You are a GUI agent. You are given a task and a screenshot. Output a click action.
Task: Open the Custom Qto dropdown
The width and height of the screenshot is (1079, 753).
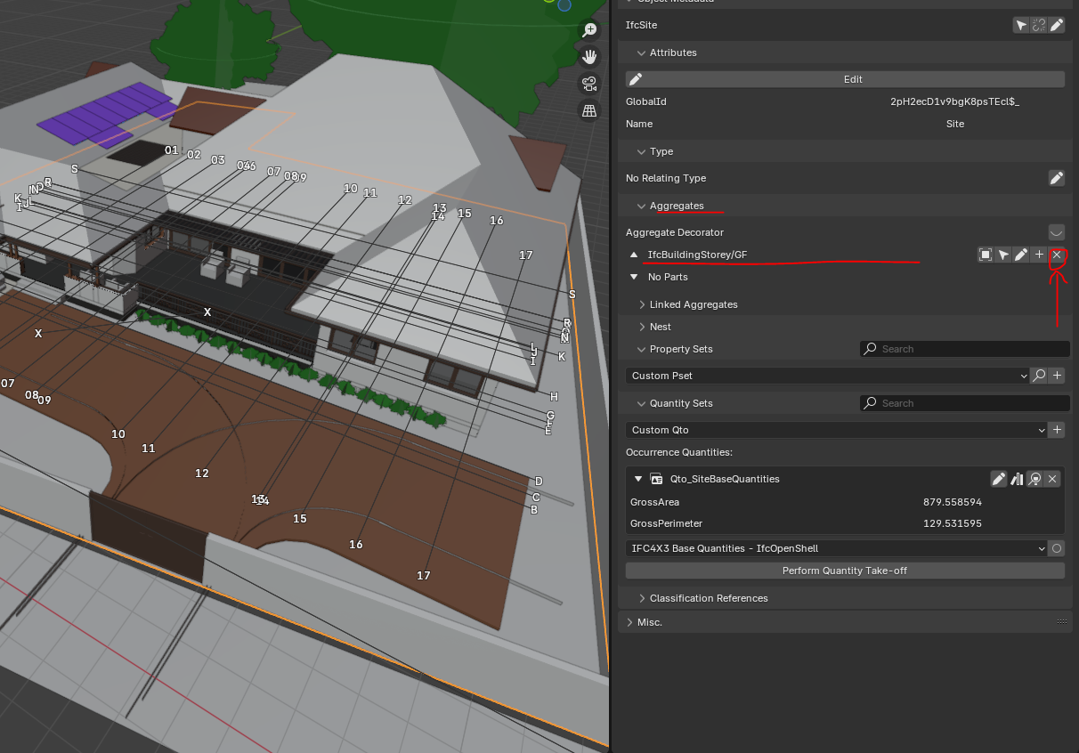tap(837, 430)
